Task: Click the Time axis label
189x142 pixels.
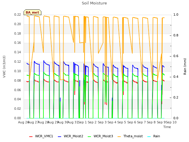Action: pos(167,127)
